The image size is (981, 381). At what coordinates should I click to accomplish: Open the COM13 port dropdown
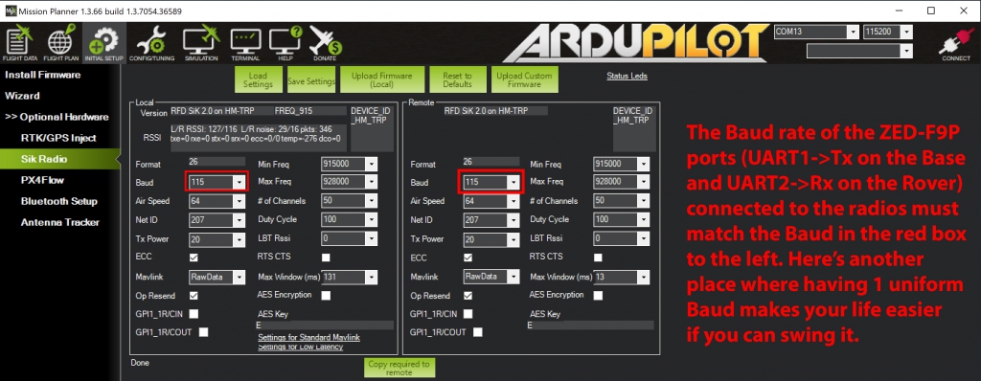point(816,32)
